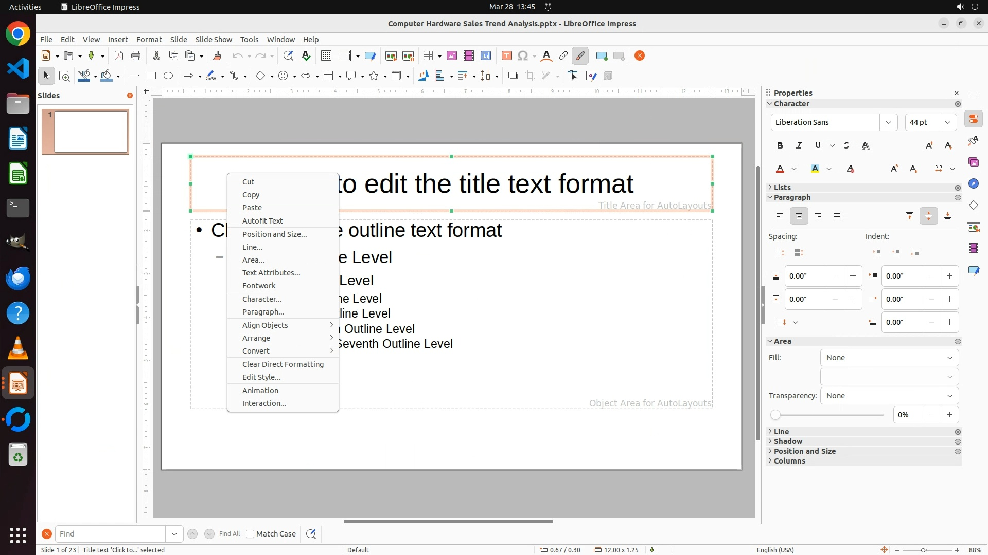Click the Insert Hyperlink icon

click(x=563, y=56)
